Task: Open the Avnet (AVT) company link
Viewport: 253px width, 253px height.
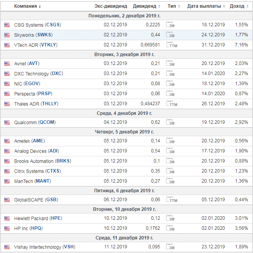Action: [x=27, y=63]
